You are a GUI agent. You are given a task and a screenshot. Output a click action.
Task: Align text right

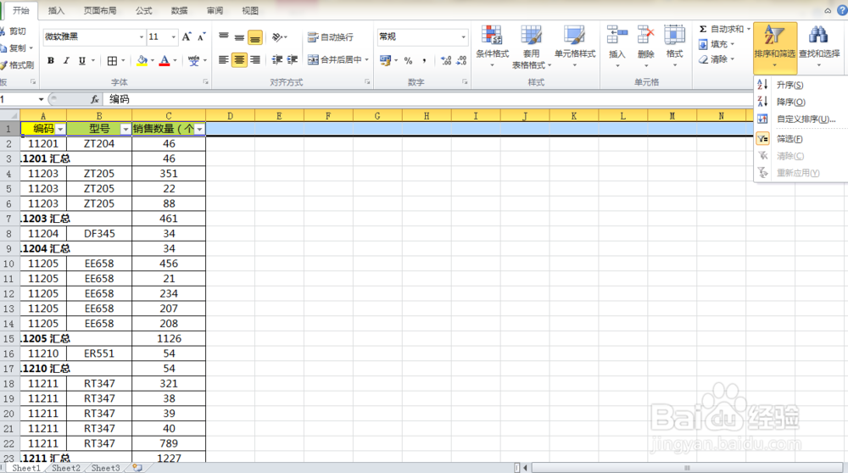coord(254,59)
